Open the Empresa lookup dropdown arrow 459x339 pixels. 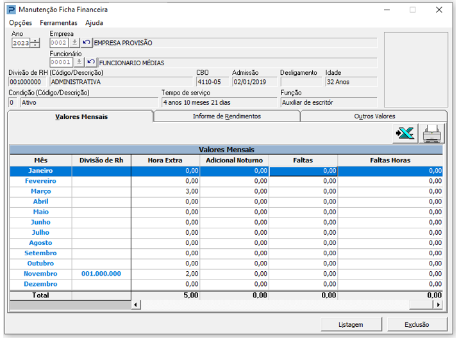[75, 43]
